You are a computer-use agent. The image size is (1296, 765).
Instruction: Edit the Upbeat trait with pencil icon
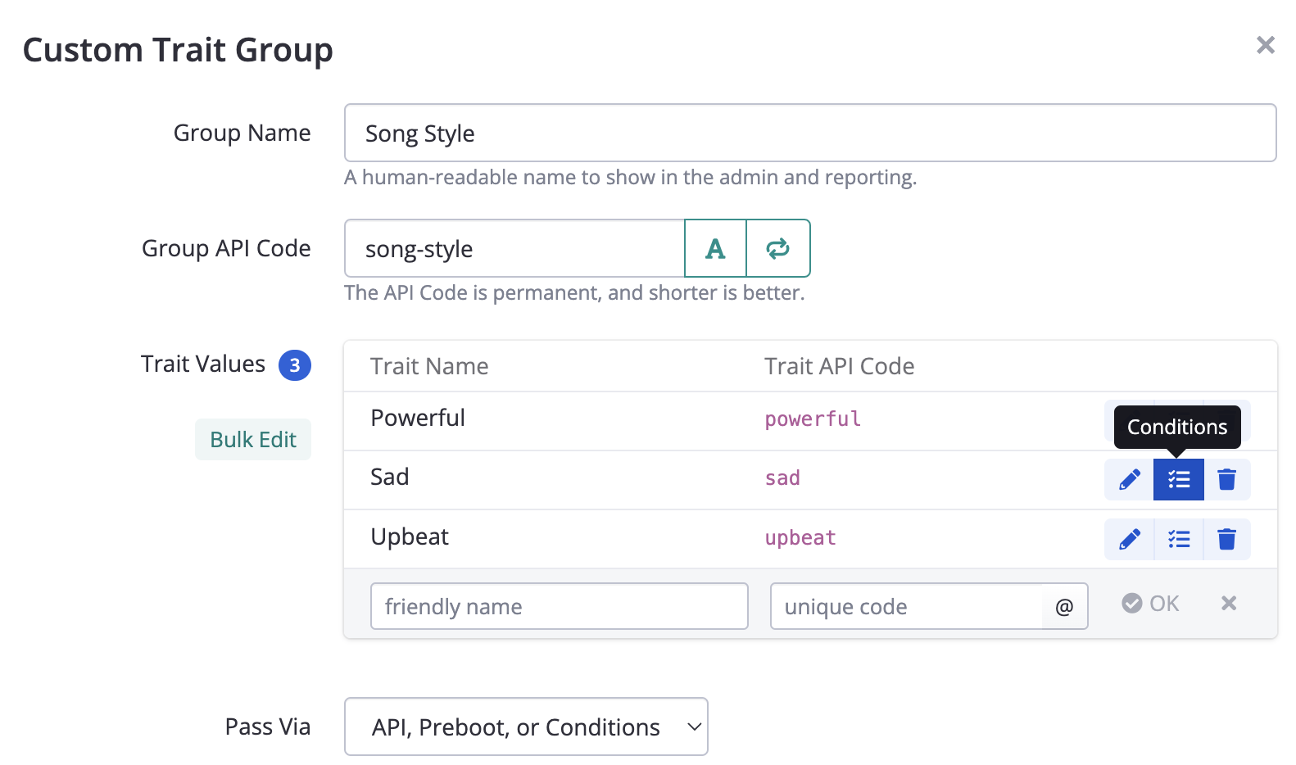[x=1129, y=539]
